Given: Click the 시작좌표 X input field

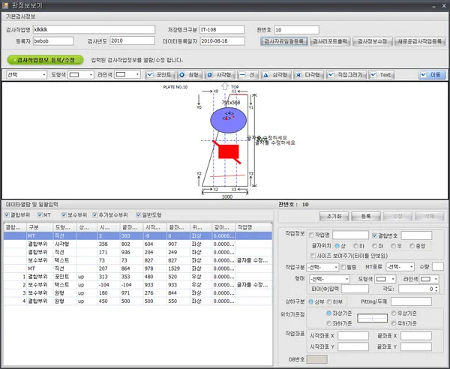Looking at the screenshot, I should (353, 336).
